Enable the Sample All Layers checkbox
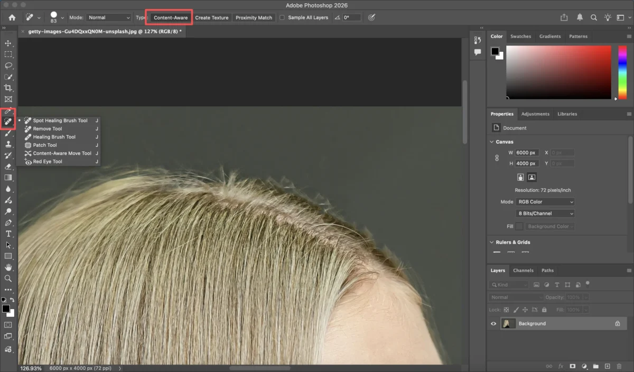 click(283, 17)
